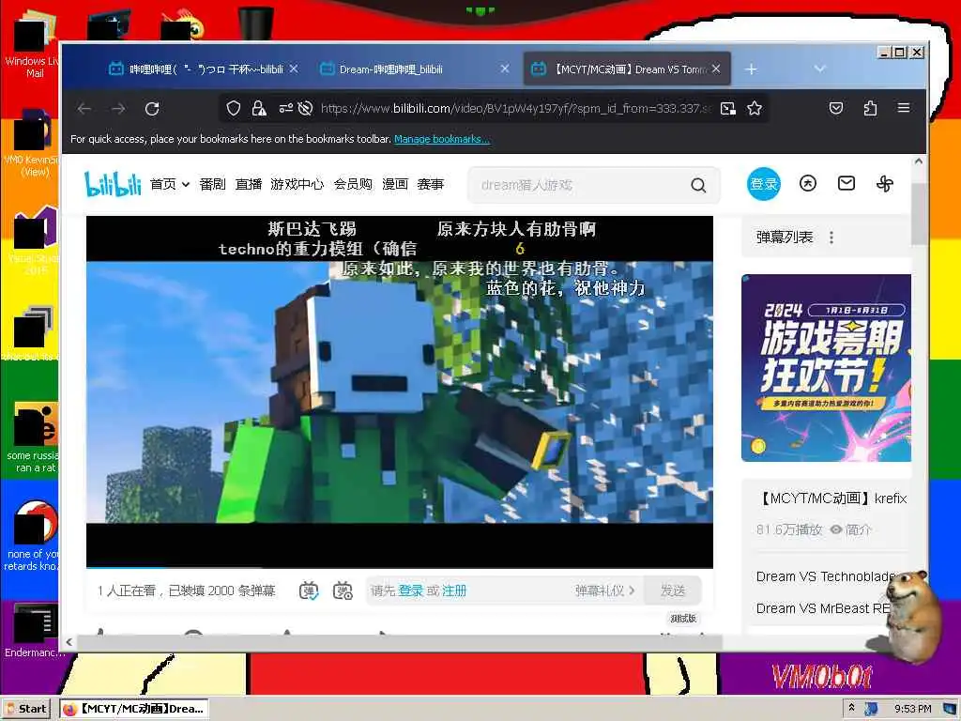Click the bilibili logo
Viewport: 961px width, 721px height.
(x=113, y=184)
